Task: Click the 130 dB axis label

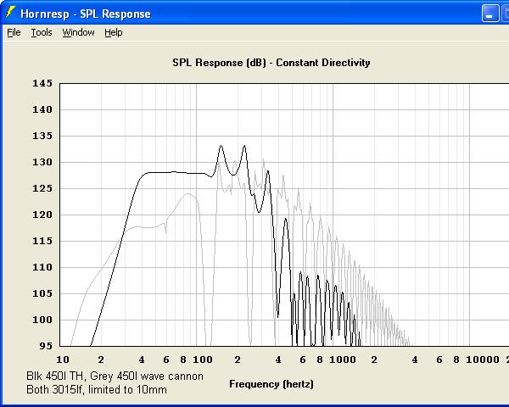Action: point(42,162)
